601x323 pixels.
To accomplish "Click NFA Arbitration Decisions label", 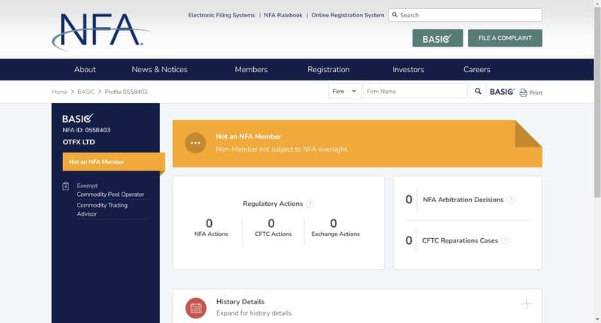I will pyautogui.click(x=463, y=200).
